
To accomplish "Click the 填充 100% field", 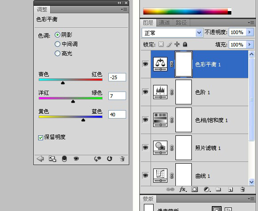I will 238,44.
